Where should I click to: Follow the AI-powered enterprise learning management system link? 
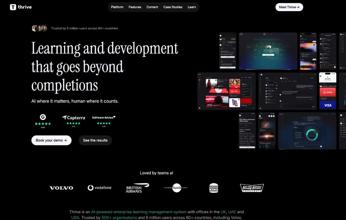pyautogui.click(x=139, y=212)
